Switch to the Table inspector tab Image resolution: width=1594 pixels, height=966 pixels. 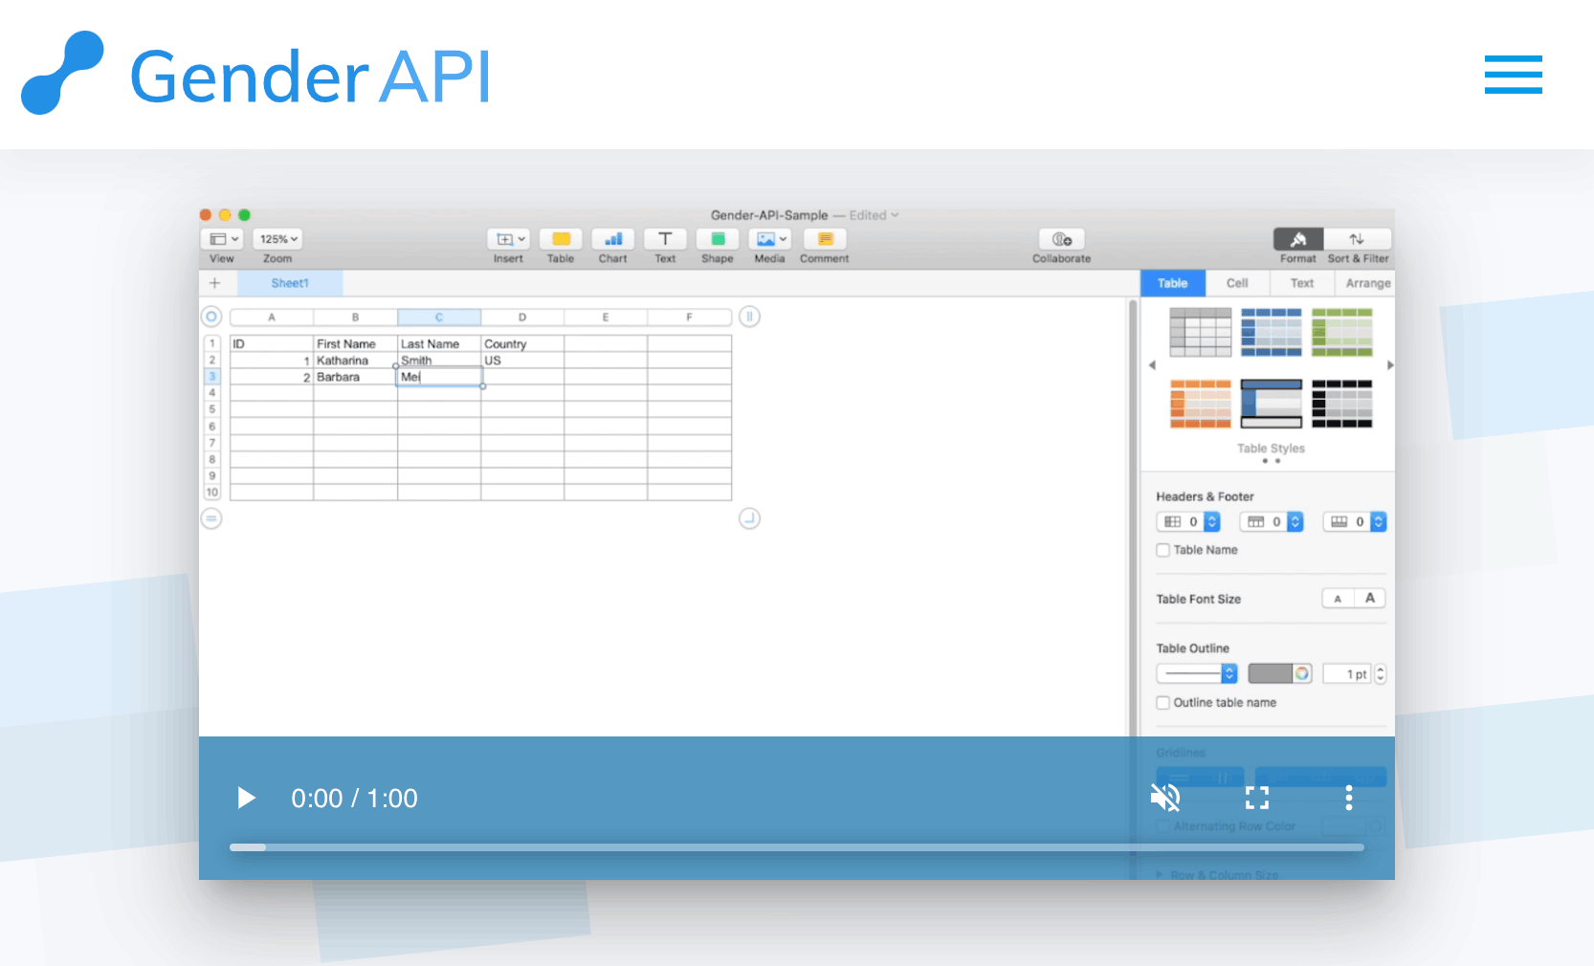[x=1173, y=283]
